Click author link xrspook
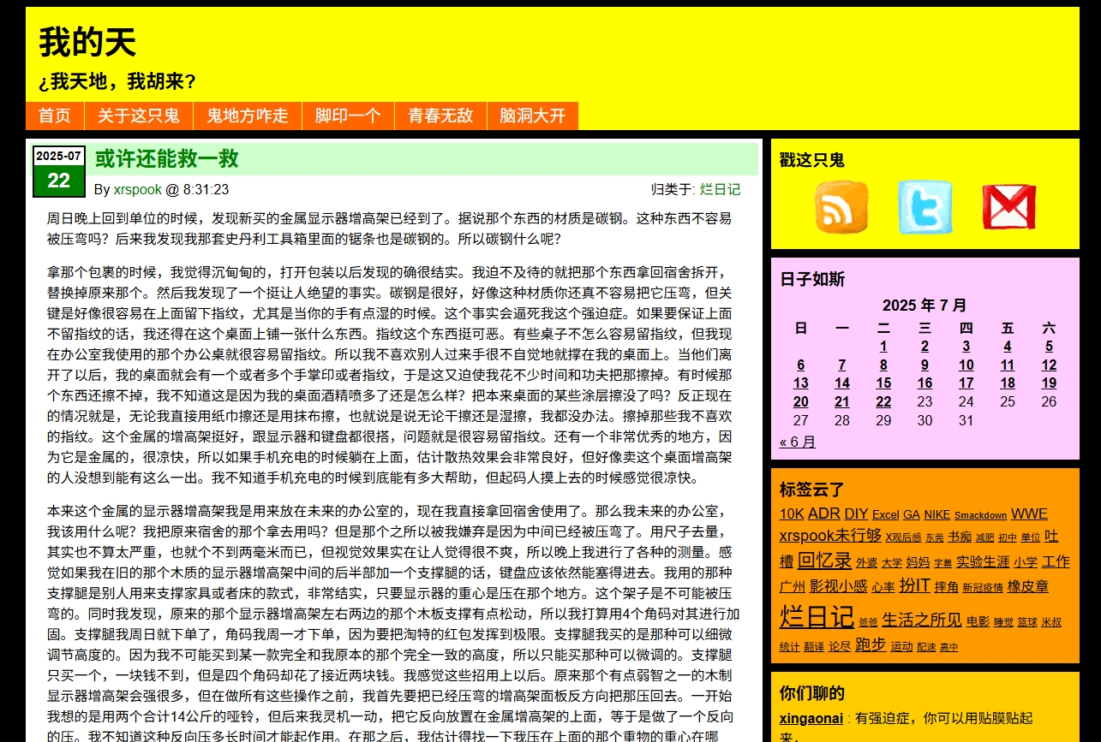This screenshot has height=742, width=1101. click(x=137, y=190)
